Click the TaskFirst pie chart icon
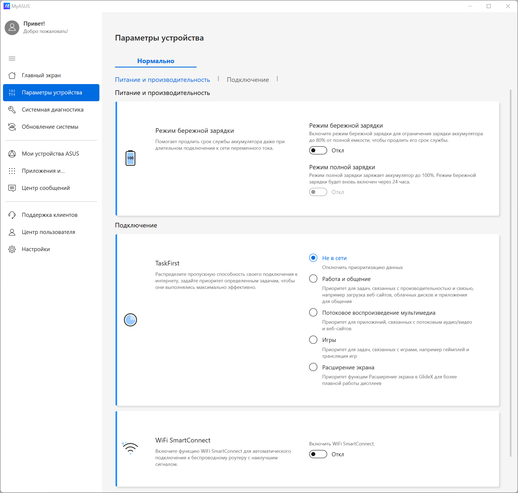Viewport: 518px width, 493px height. click(x=130, y=320)
